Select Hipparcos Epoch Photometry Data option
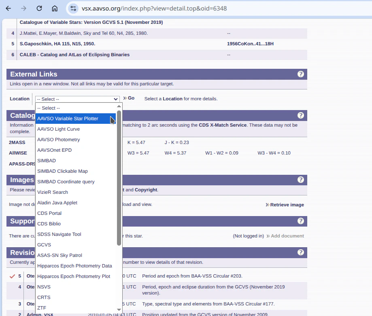This screenshot has width=372, height=316. [76, 266]
